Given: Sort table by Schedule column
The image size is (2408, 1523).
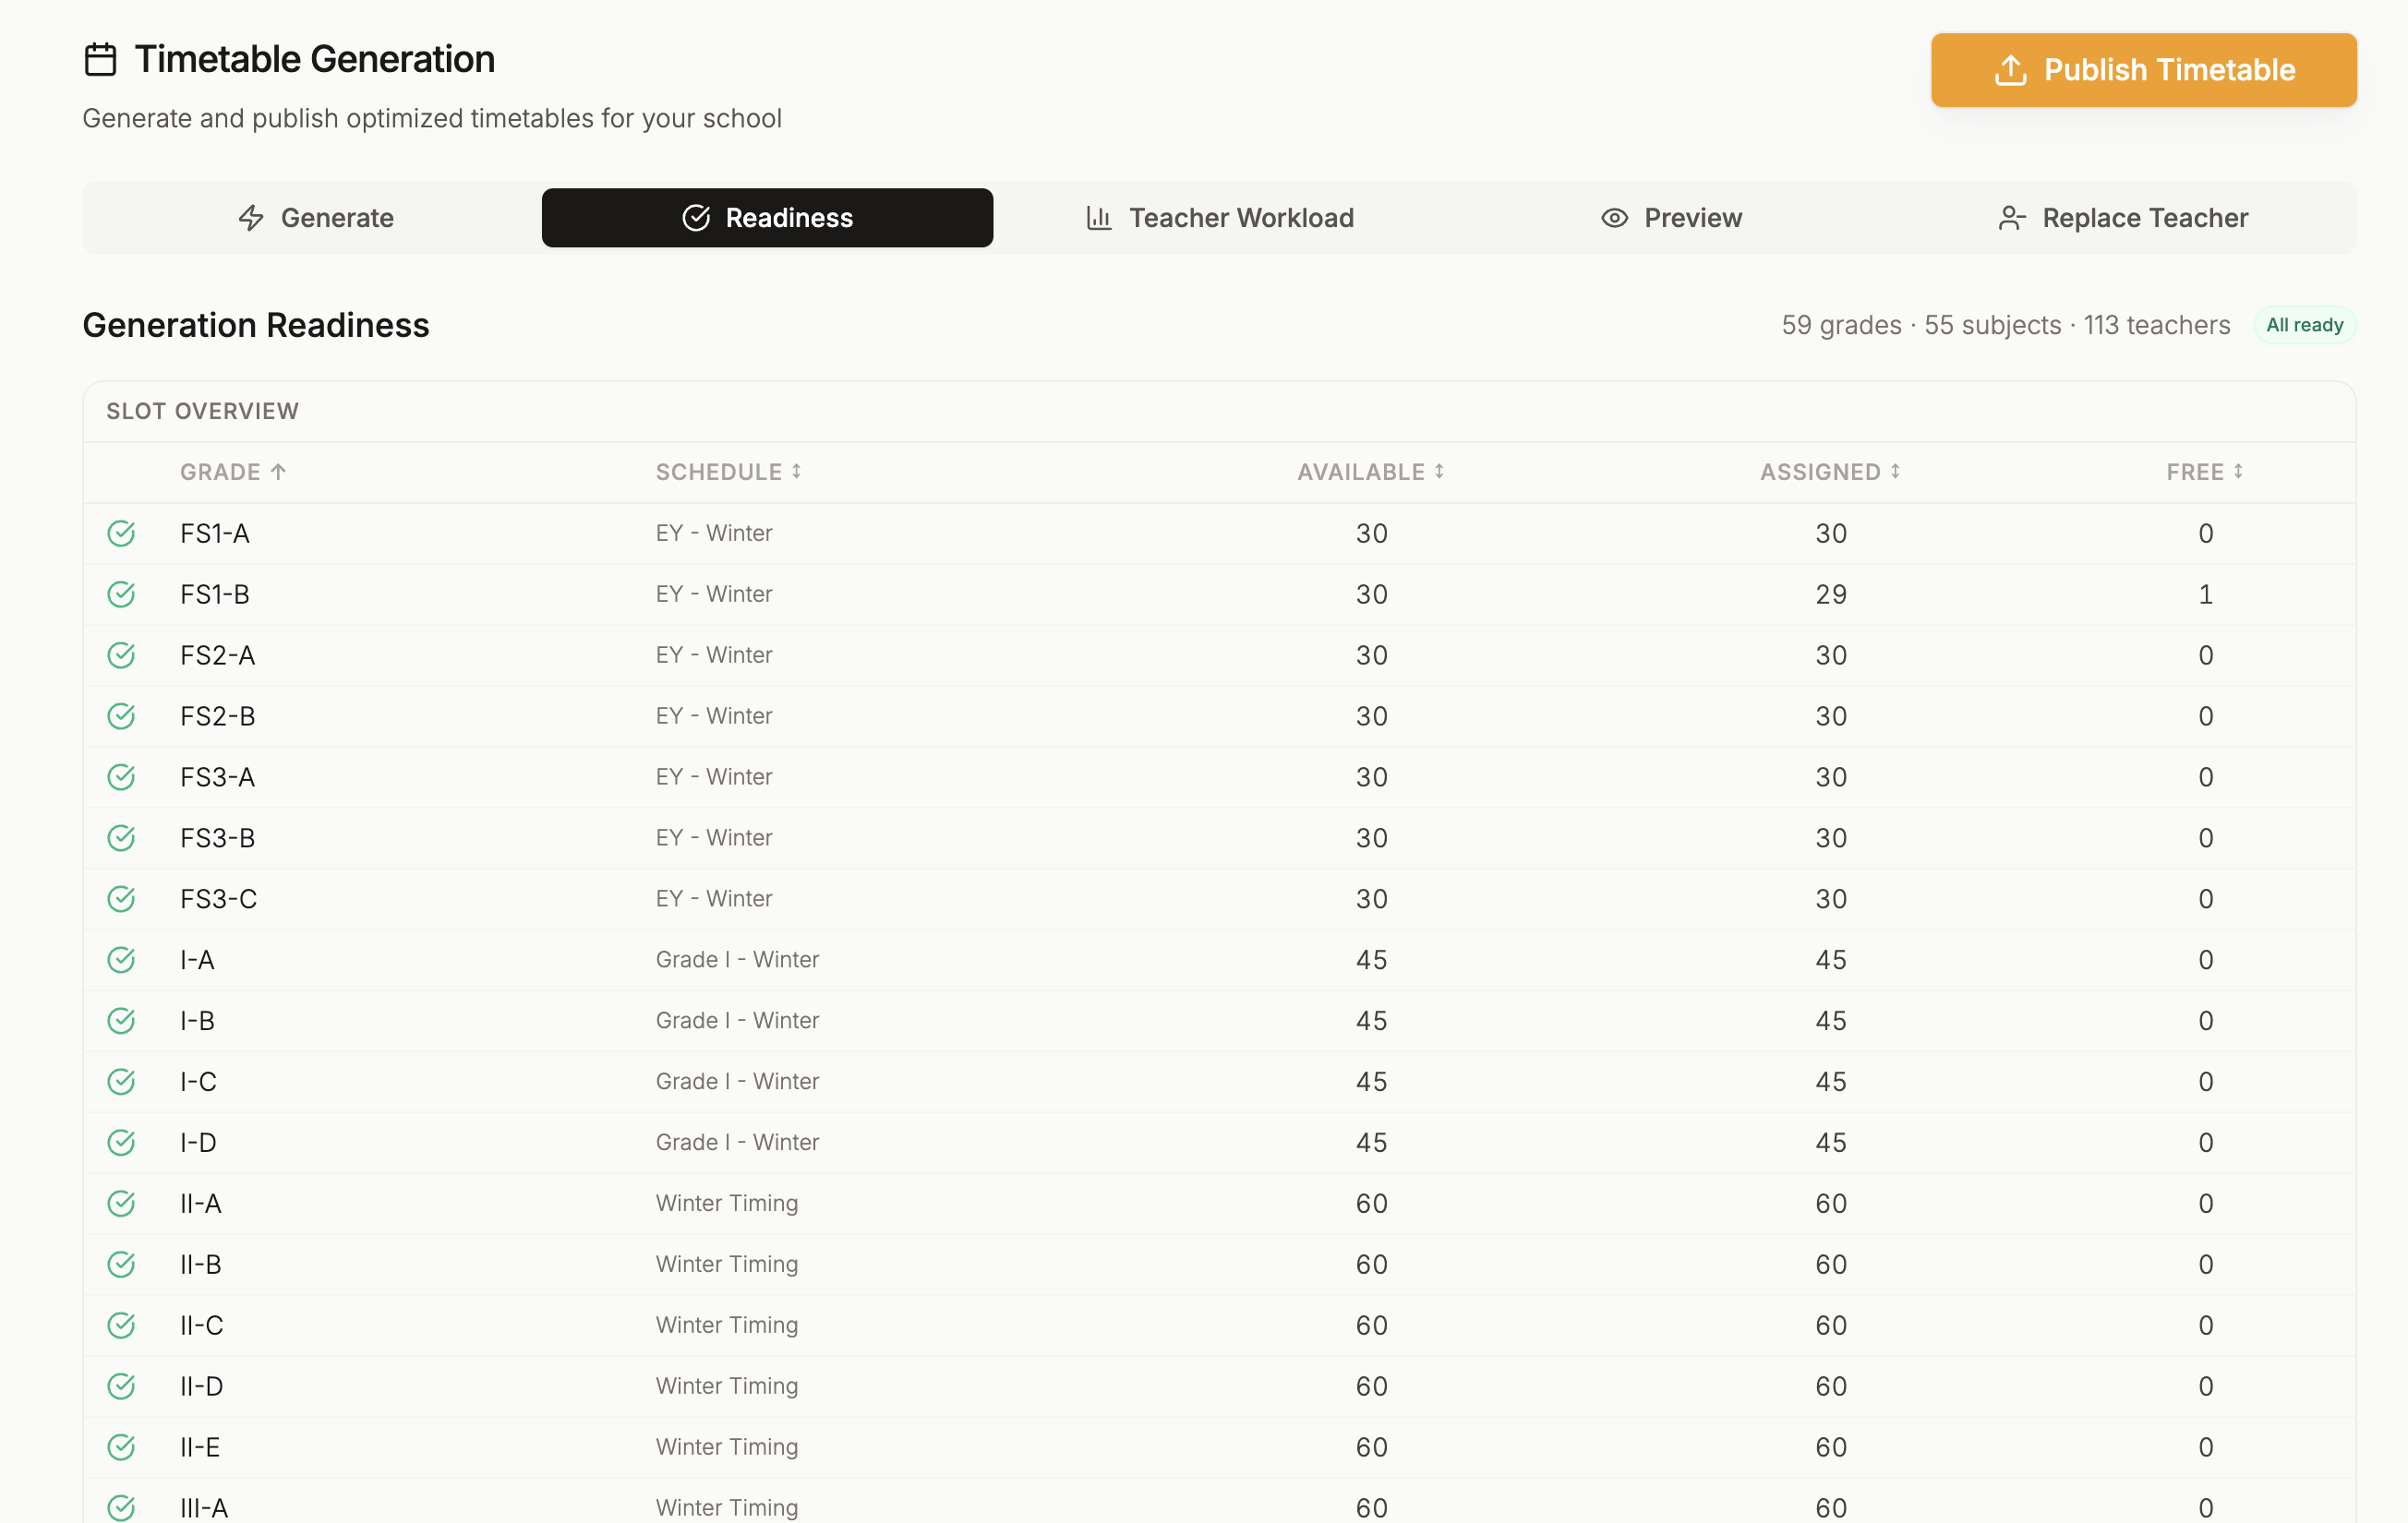Looking at the screenshot, I should [729, 472].
